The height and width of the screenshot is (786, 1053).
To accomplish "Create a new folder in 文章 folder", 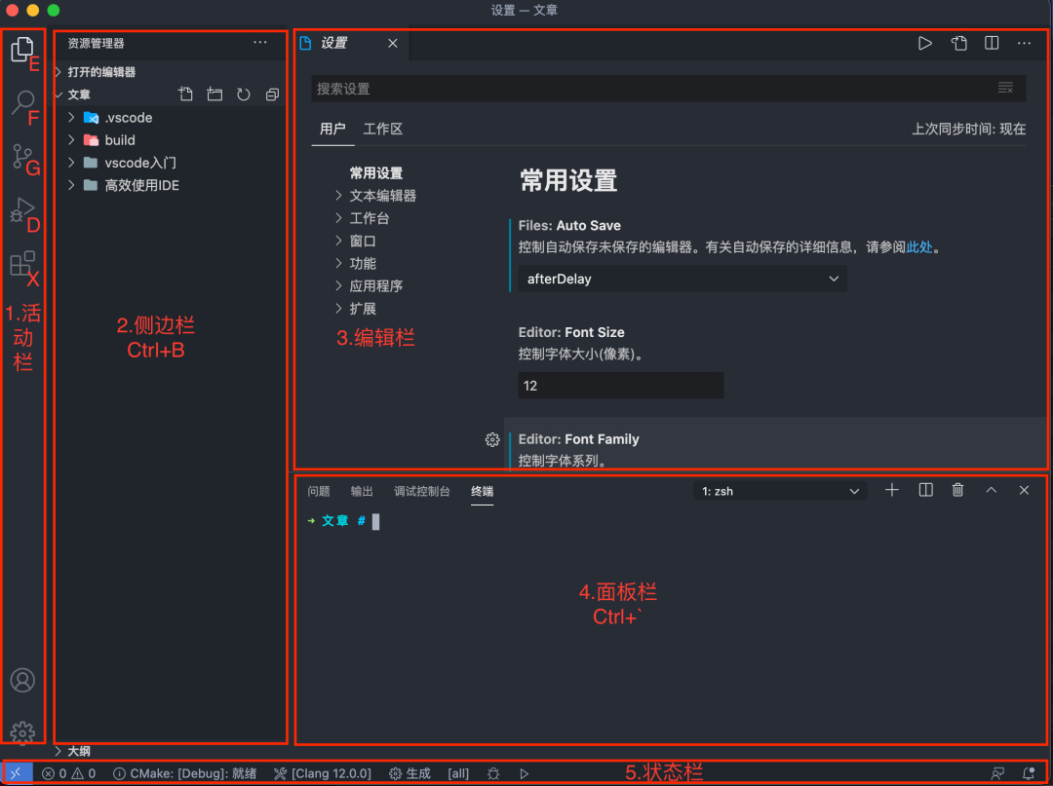I will 214,94.
